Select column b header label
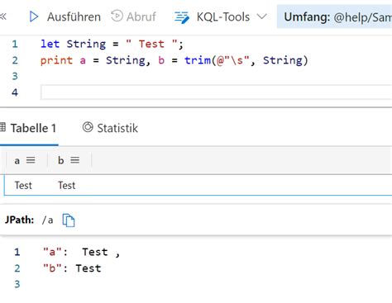The height and width of the screenshot is (303, 392). [61, 160]
